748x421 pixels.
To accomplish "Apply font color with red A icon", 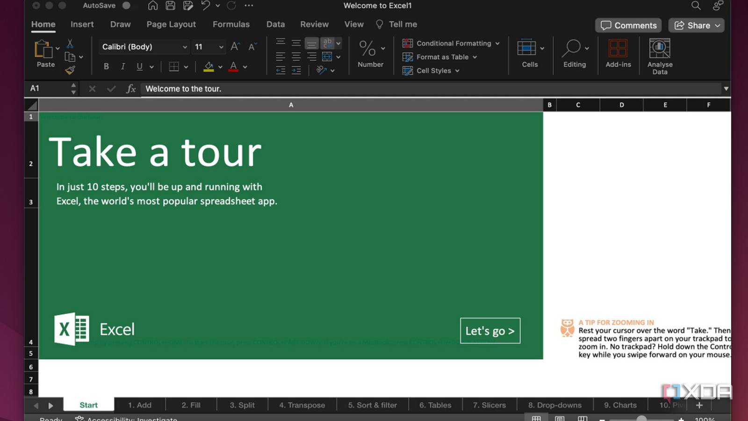I will point(233,67).
